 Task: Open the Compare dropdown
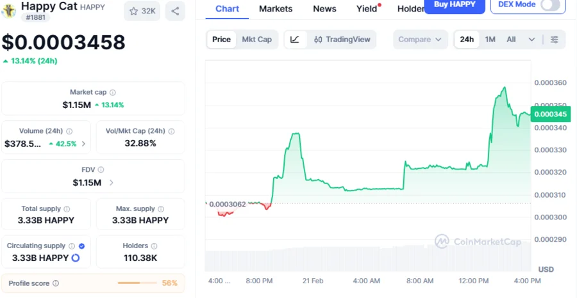coord(419,40)
